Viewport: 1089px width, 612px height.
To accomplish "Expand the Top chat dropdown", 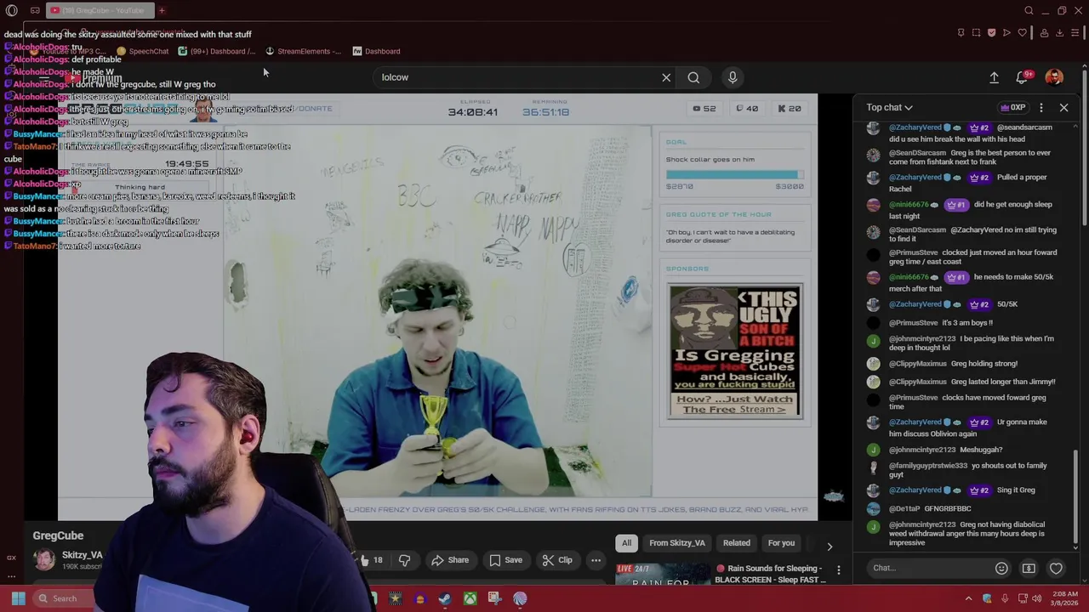I will [889, 107].
